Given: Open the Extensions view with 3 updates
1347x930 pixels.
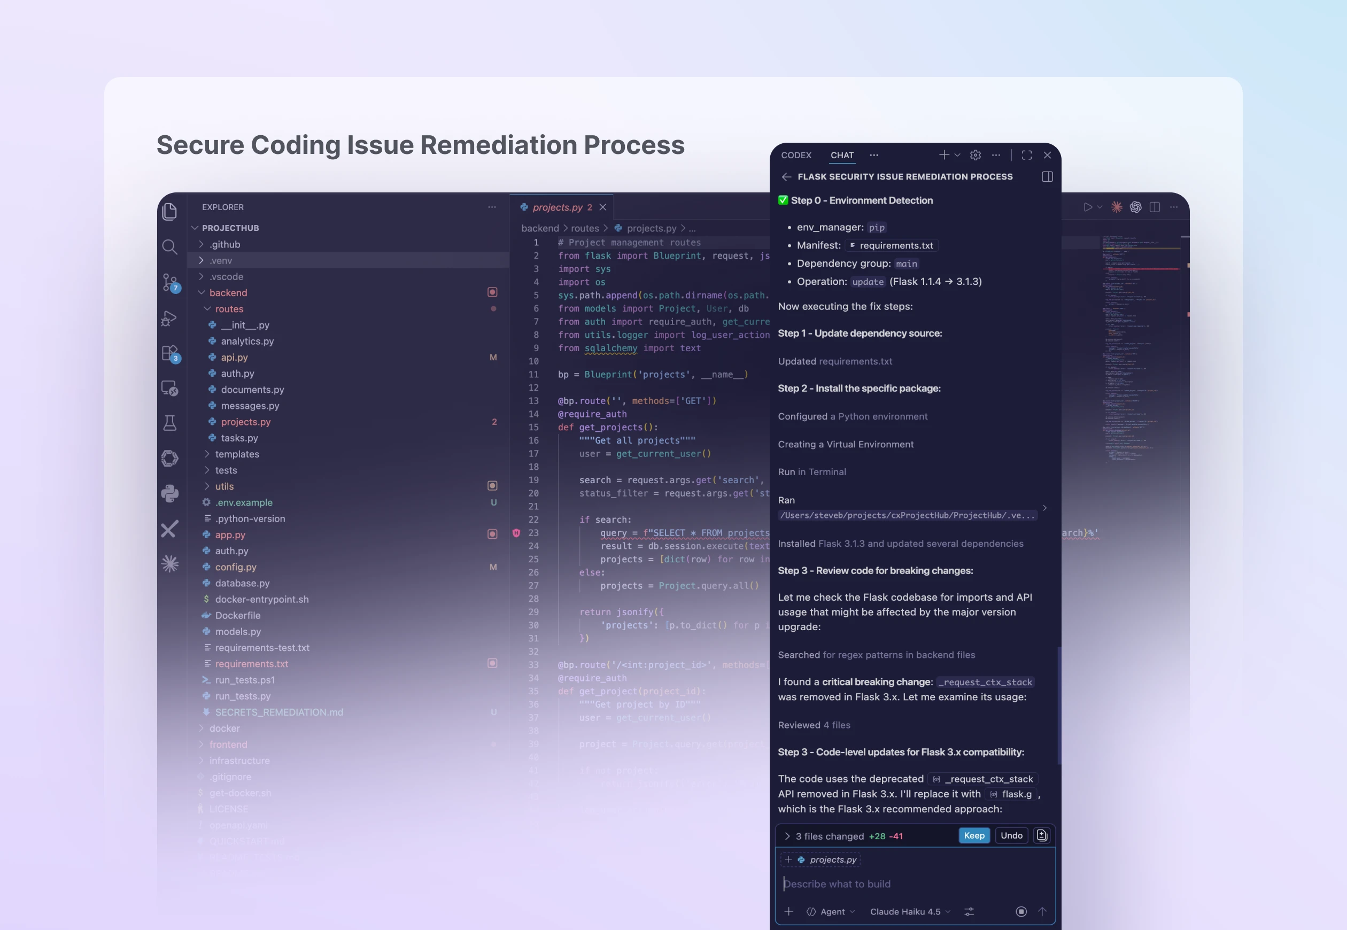Looking at the screenshot, I should click(x=169, y=353).
